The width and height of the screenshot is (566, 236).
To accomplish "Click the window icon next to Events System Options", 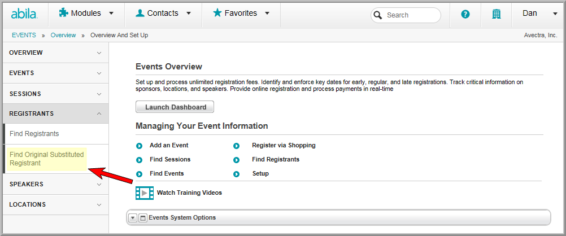I will (x=142, y=218).
